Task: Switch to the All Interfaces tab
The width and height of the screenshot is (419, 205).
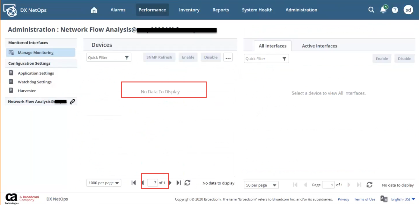Action: coord(273,46)
